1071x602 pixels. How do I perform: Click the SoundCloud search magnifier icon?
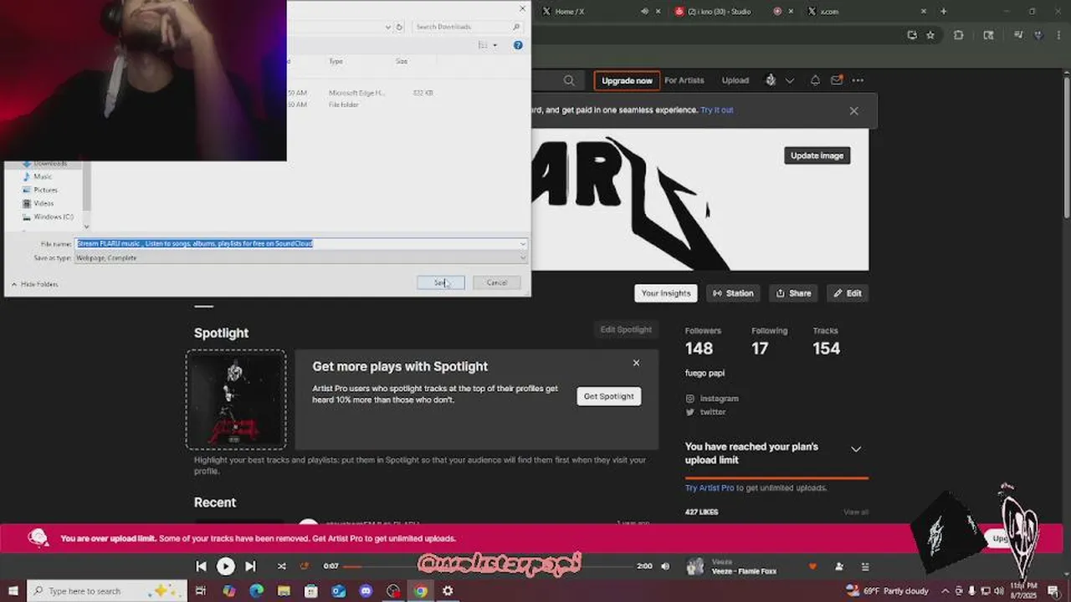[x=569, y=81]
